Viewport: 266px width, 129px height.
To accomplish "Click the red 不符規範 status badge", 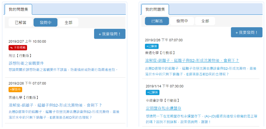I will click(x=18, y=48).
